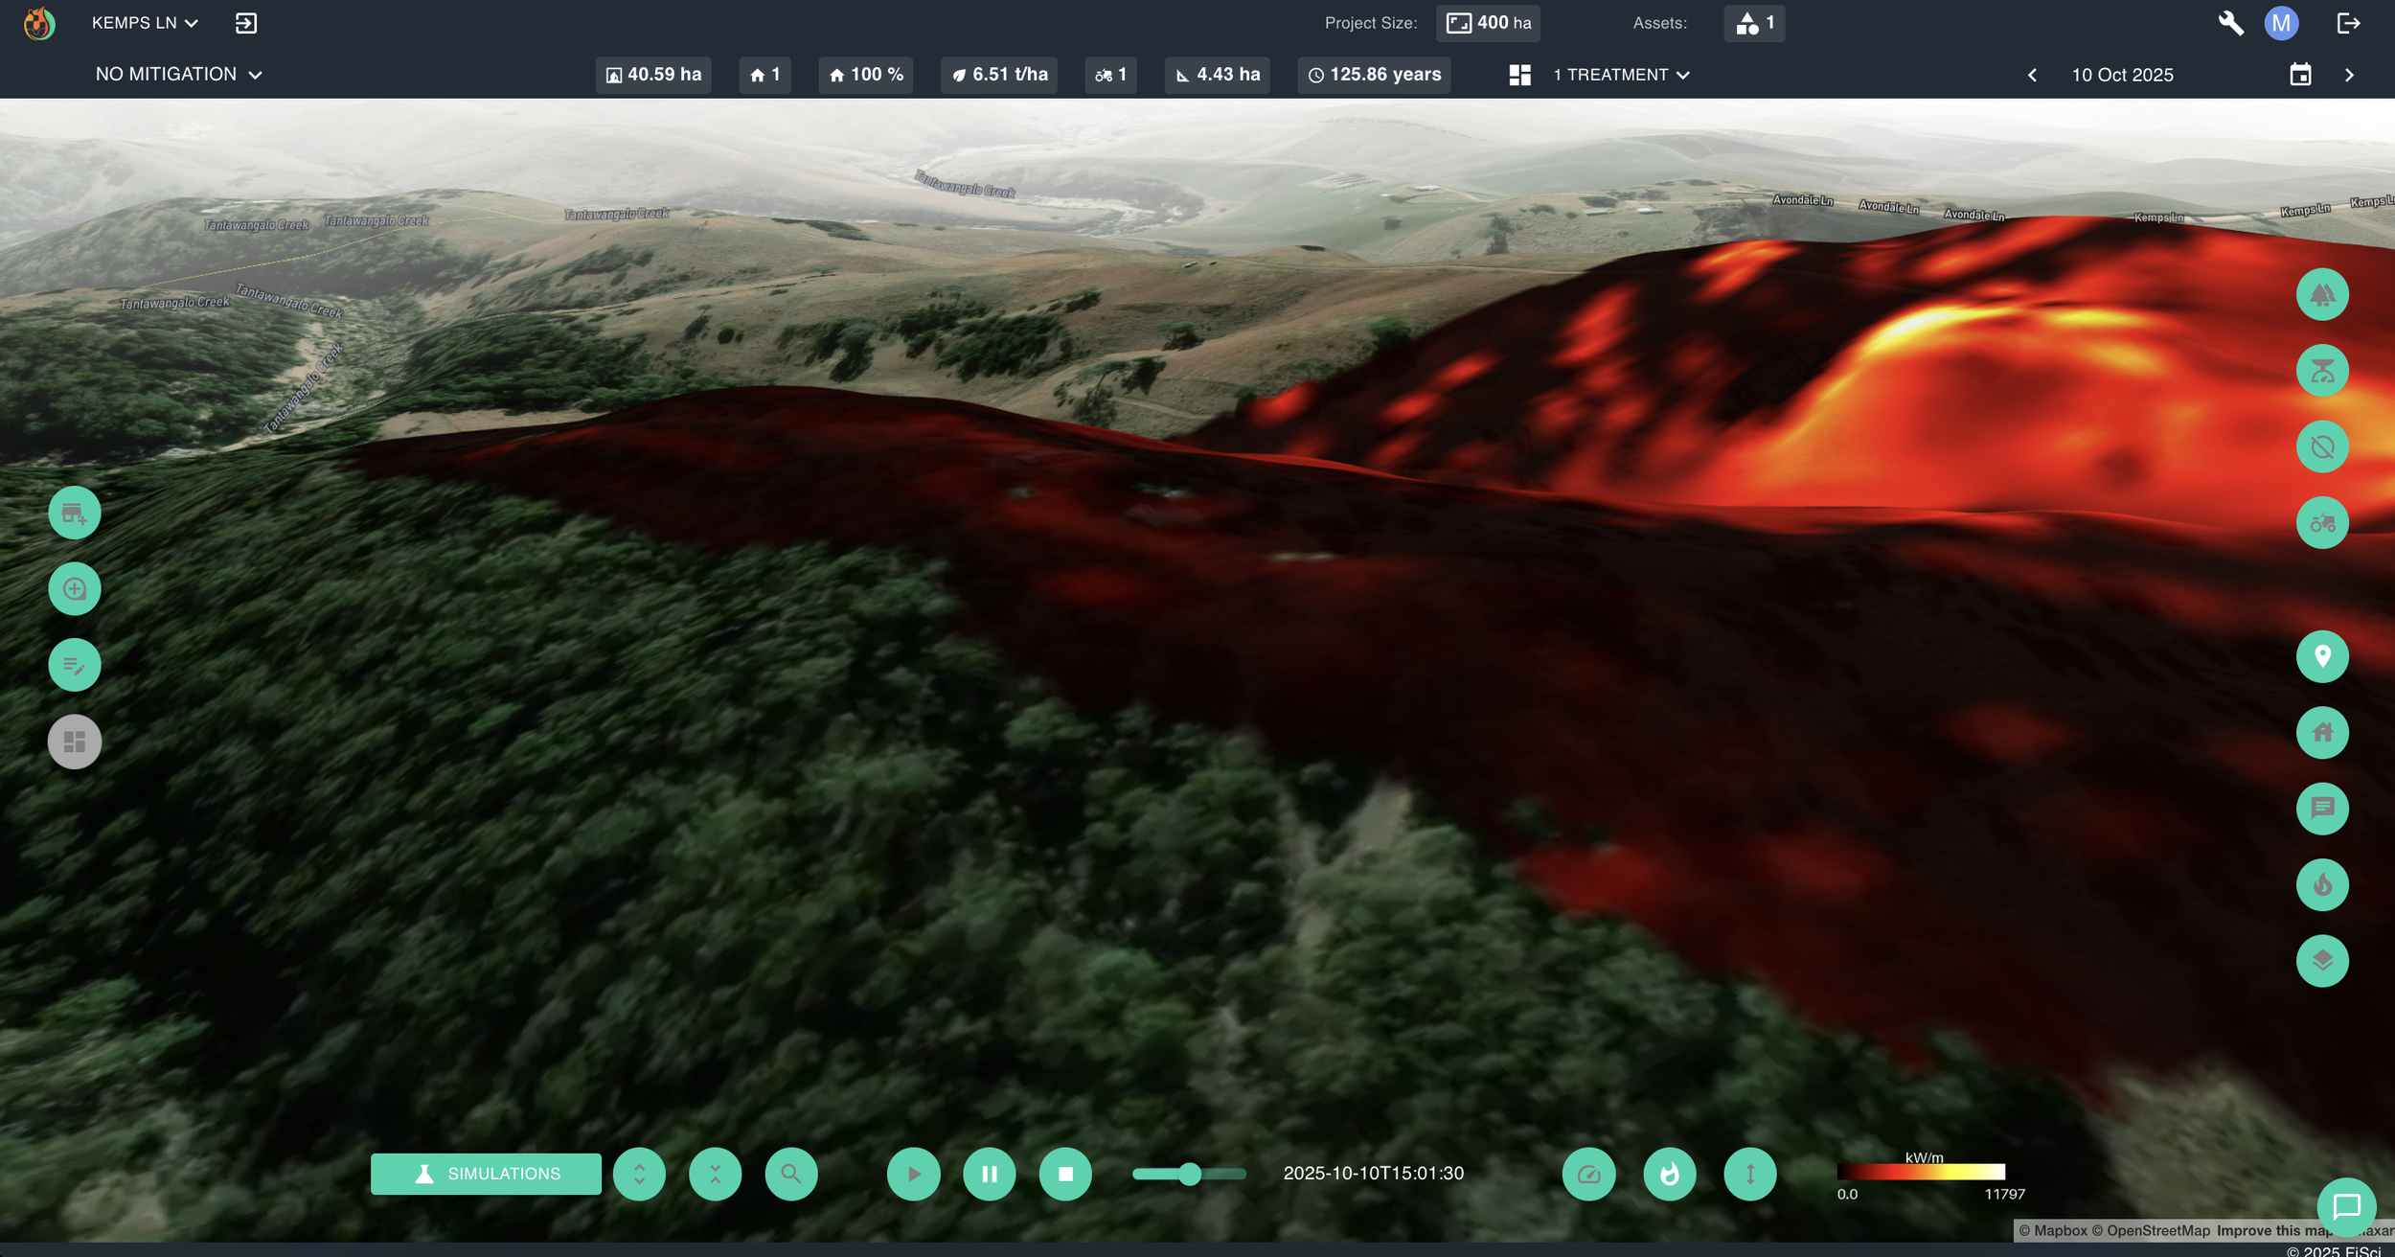
Task: Click the app logo in top corner
Action: tap(38, 23)
